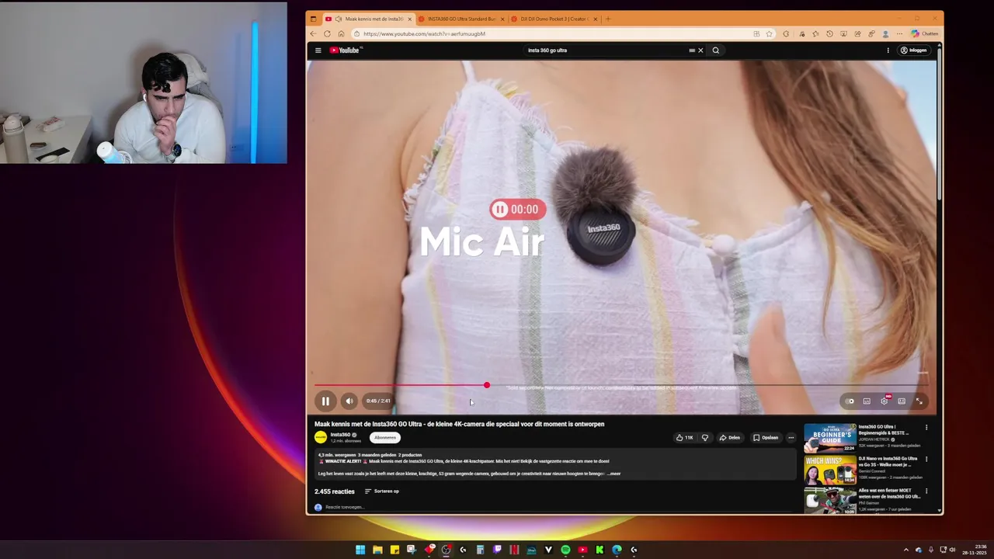Open the Edge settings and more menu
Image resolution: width=994 pixels, height=559 pixels.
coord(899,34)
